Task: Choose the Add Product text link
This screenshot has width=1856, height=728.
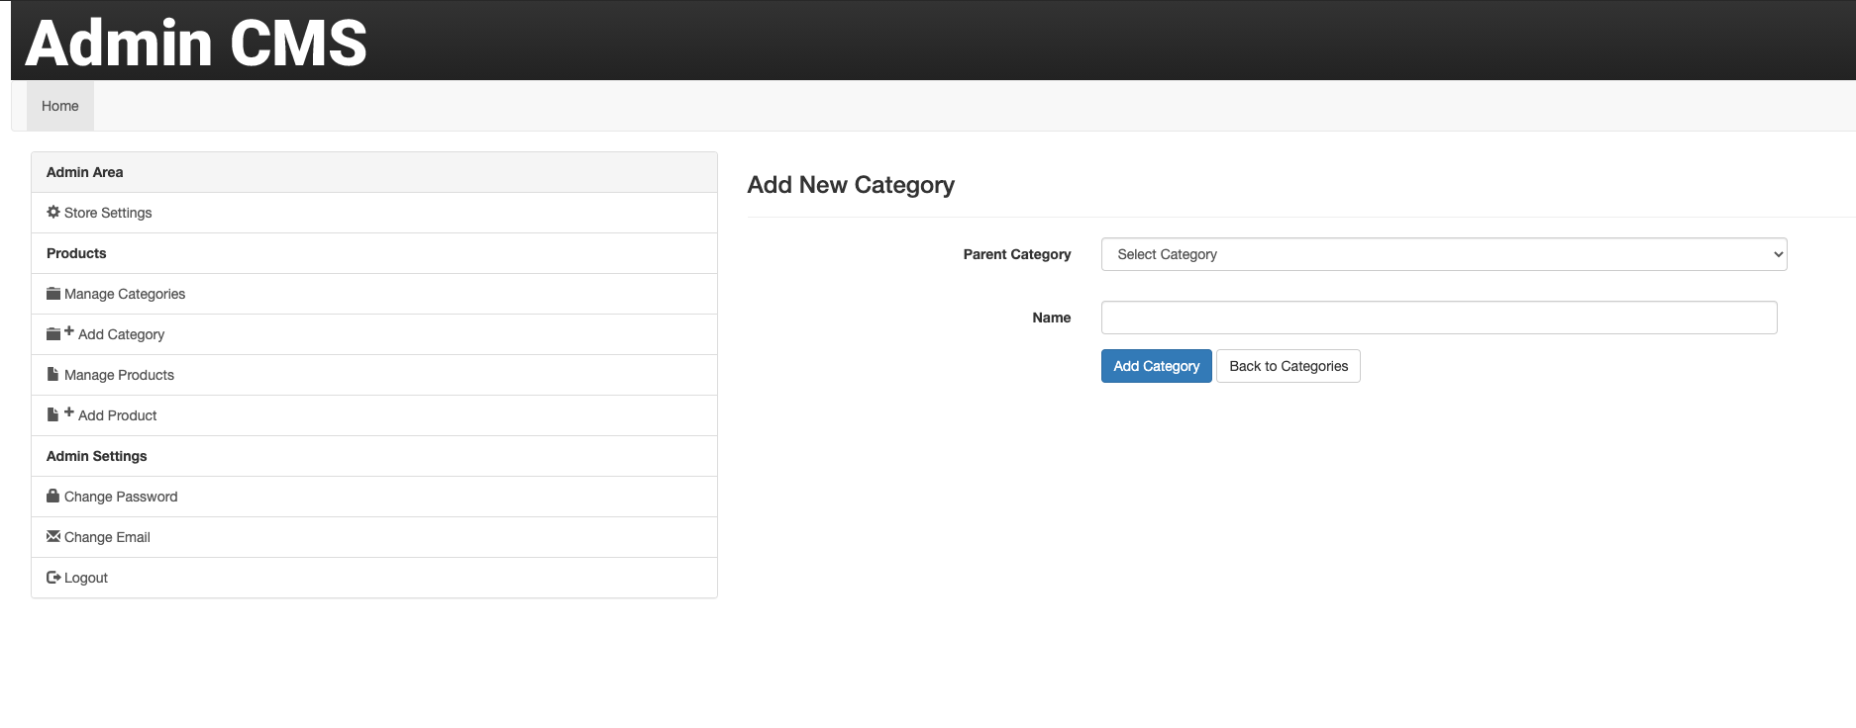Action: pyautogui.click(x=117, y=415)
